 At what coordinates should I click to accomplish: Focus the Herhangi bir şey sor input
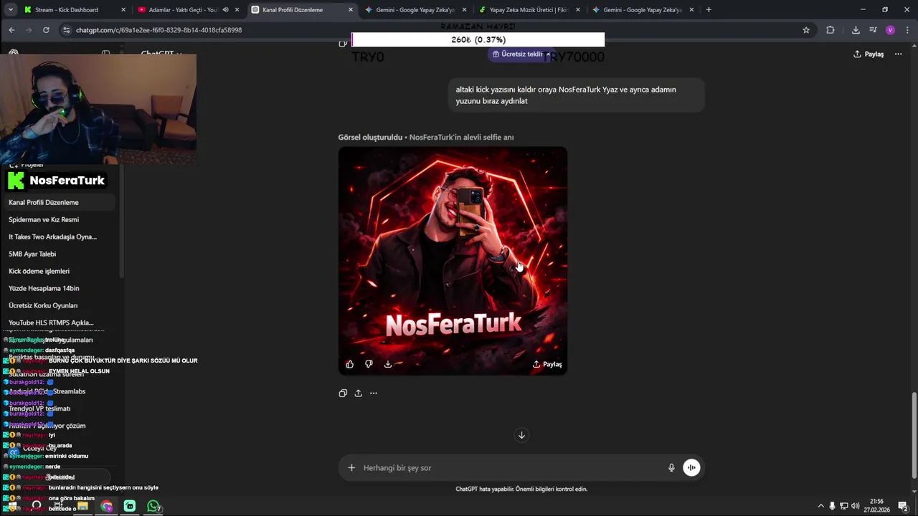click(511, 468)
